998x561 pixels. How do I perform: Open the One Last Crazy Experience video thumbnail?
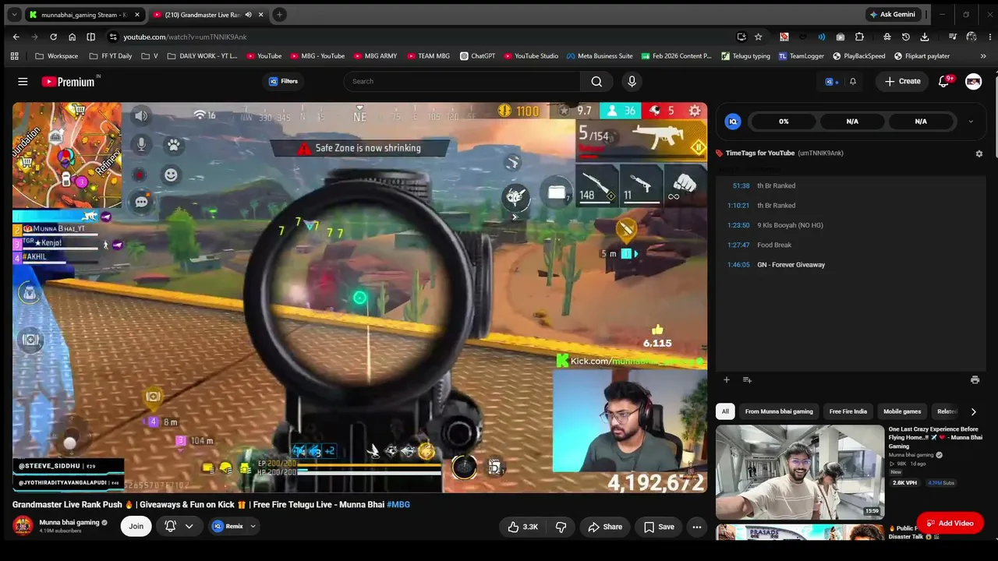pos(800,472)
